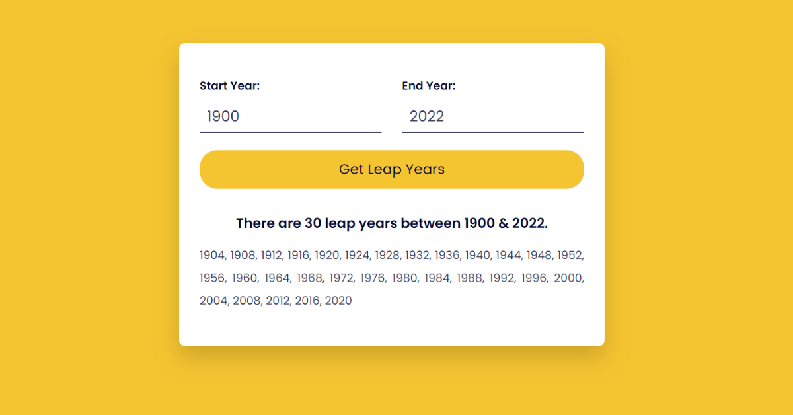The image size is (793, 415).
Task: Click the year 2004 in results
Action: [214, 301]
